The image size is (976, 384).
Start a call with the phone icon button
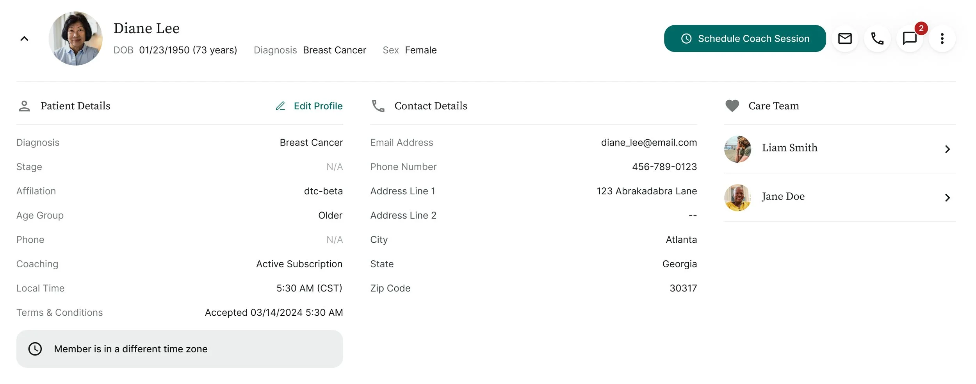tap(877, 39)
